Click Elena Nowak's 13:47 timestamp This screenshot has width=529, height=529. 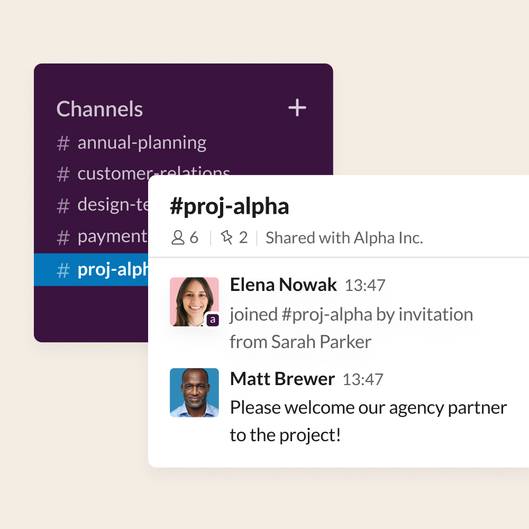364,286
